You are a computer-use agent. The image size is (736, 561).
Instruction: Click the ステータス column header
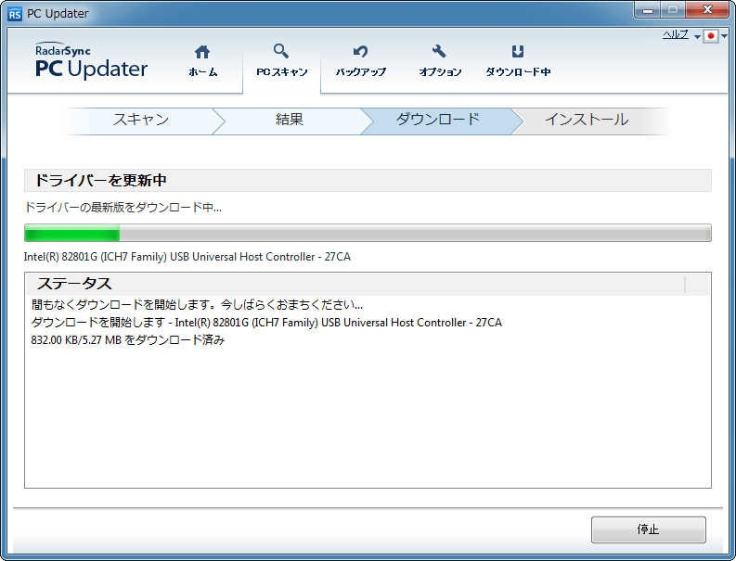(355, 284)
